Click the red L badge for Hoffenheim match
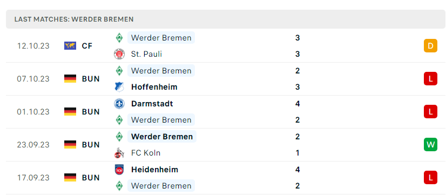This screenshot has width=446, height=195. 430,78
